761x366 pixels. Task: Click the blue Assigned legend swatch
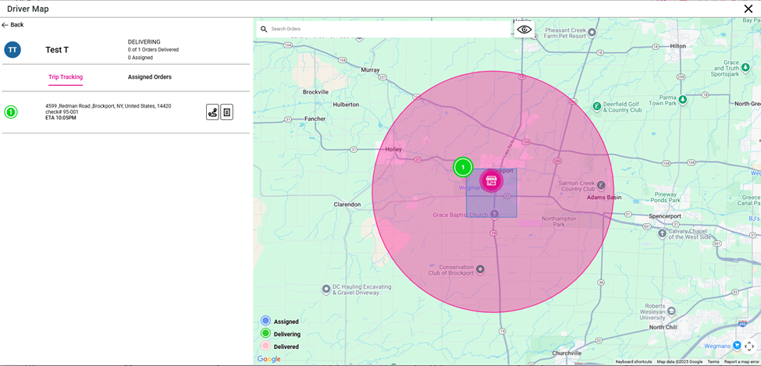click(x=265, y=321)
